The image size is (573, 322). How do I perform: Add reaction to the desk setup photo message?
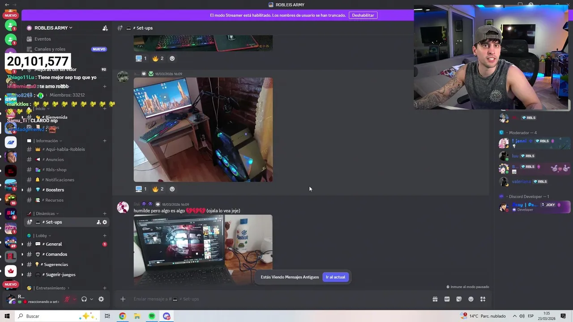coord(172,189)
